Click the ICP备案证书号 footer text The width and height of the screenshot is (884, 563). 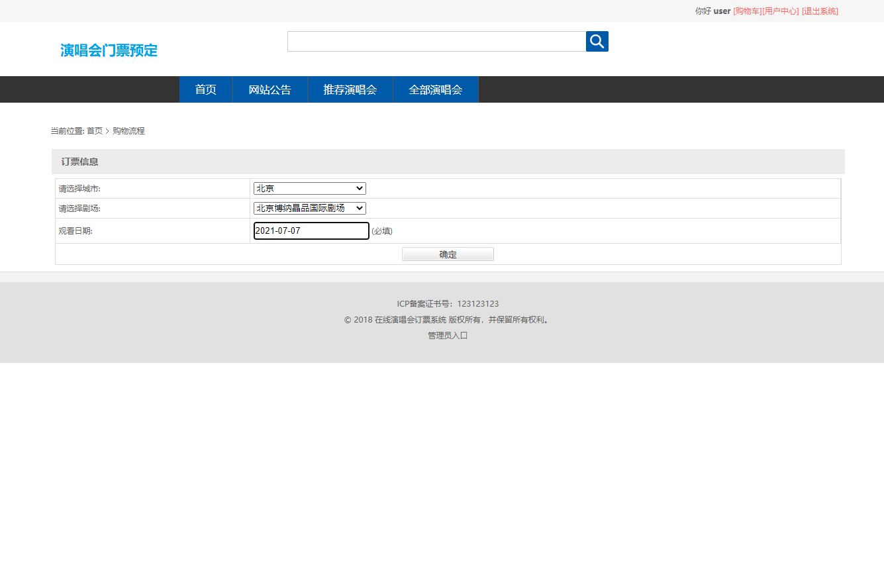coord(448,304)
